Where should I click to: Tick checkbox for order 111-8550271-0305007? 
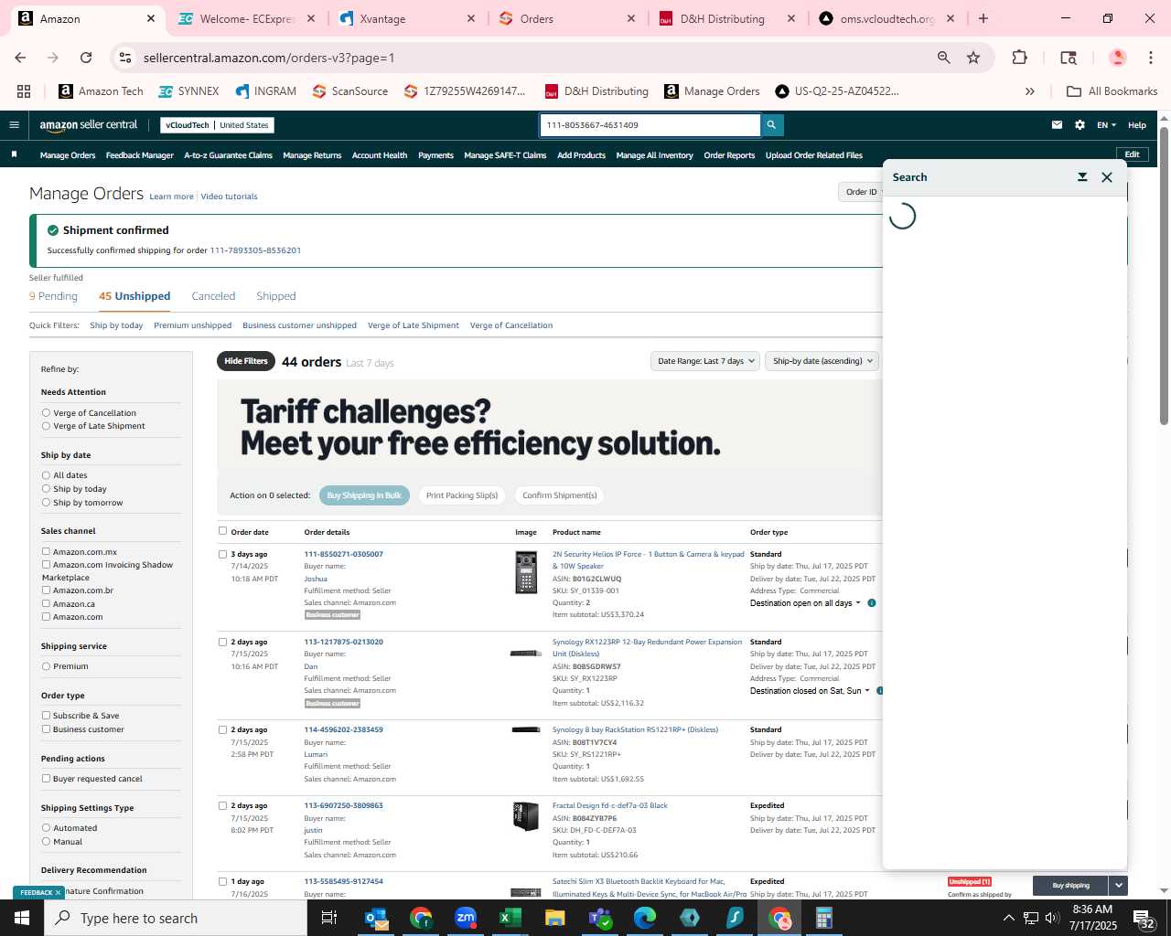click(222, 554)
